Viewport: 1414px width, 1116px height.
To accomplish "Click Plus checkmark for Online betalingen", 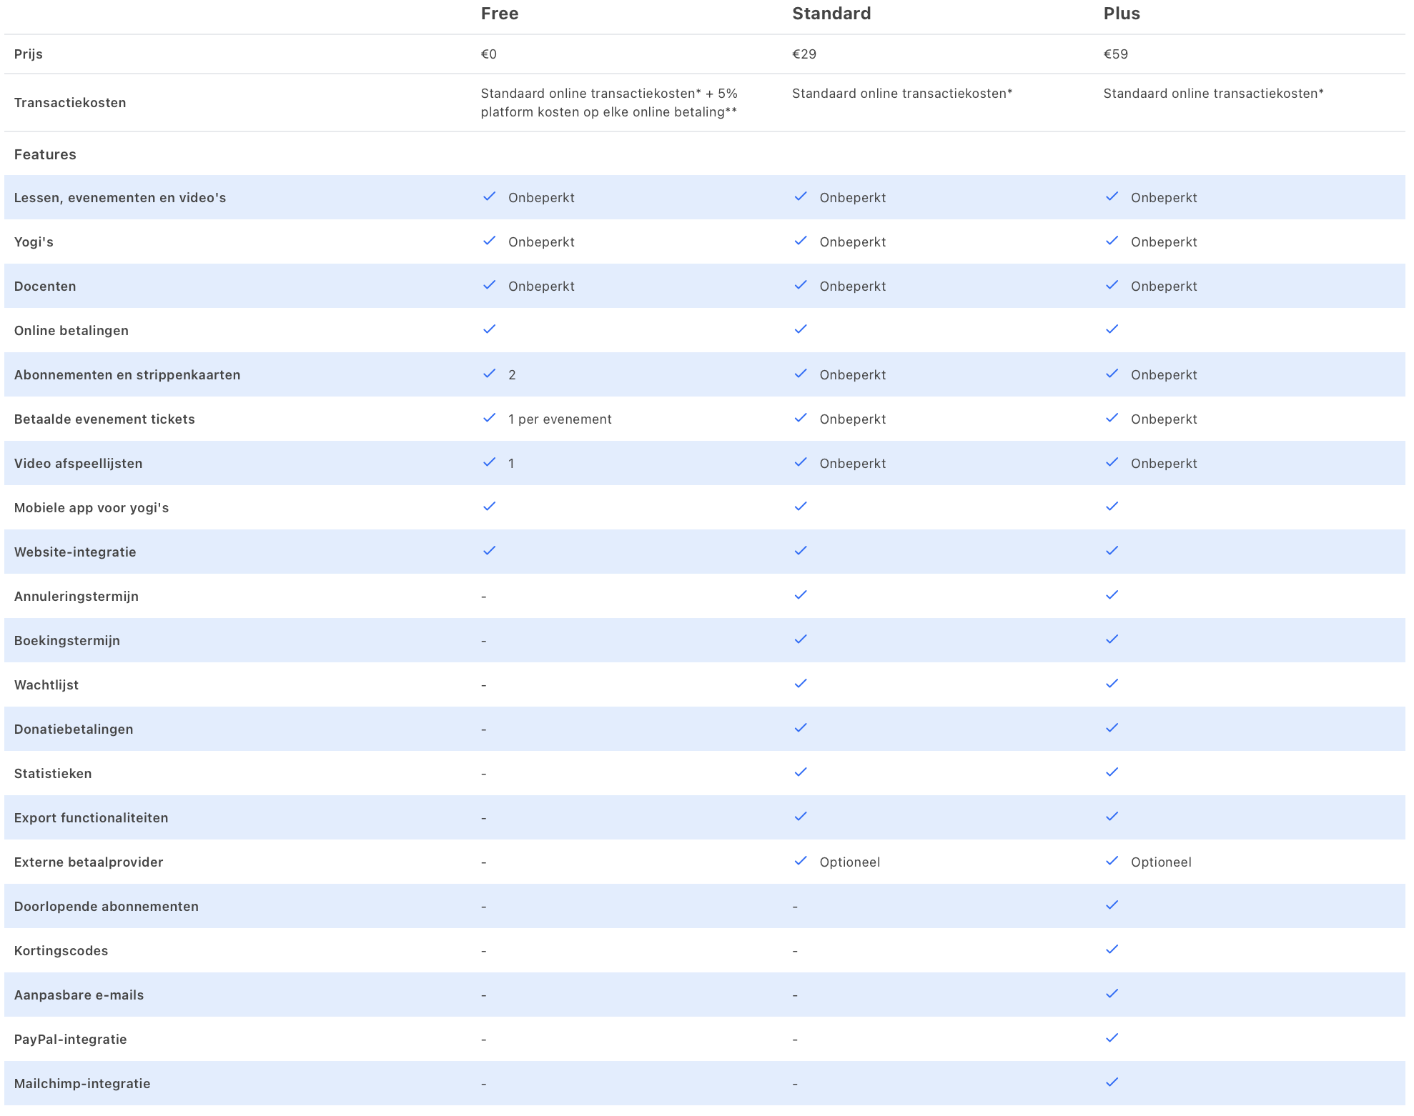I will (x=1112, y=329).
